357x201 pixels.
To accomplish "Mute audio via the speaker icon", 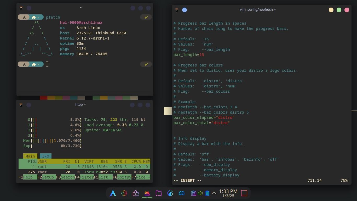I will tap(200, 193).
